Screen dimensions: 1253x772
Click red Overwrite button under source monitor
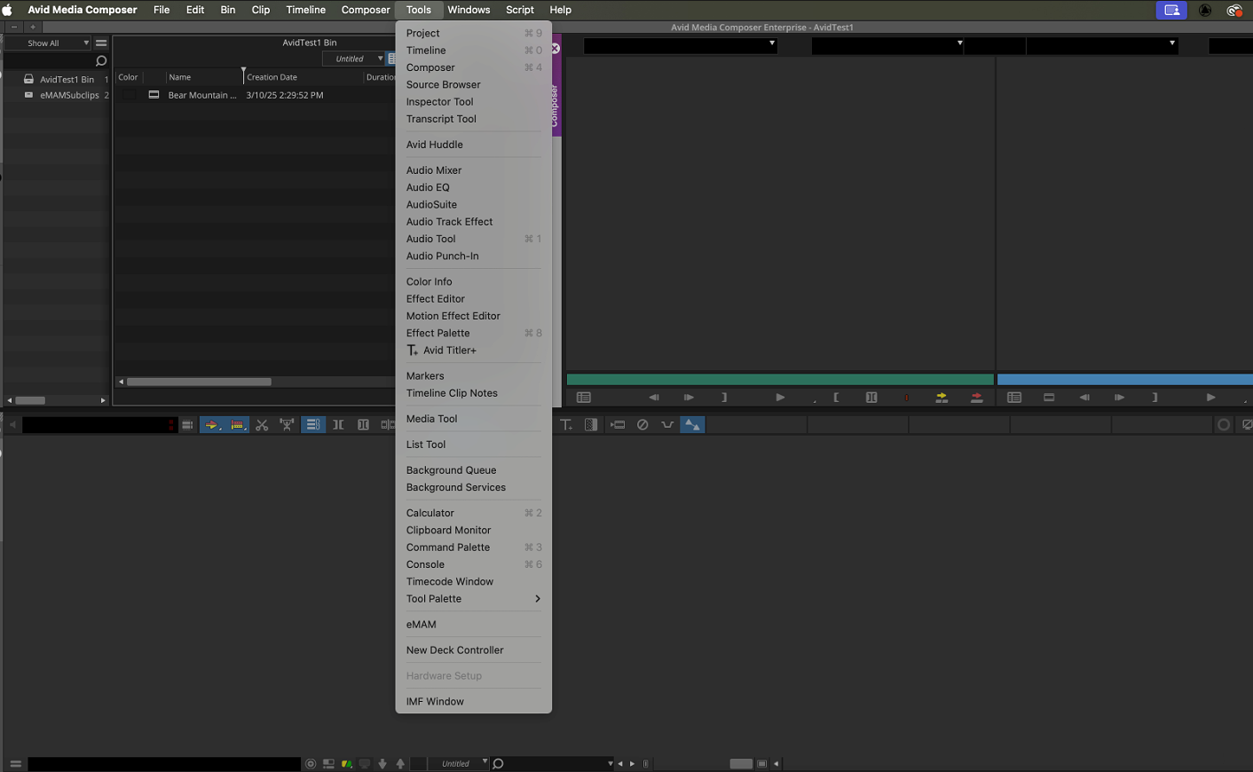[976, 398]
